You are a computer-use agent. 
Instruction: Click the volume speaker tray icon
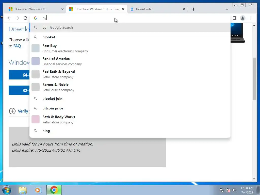234,190
